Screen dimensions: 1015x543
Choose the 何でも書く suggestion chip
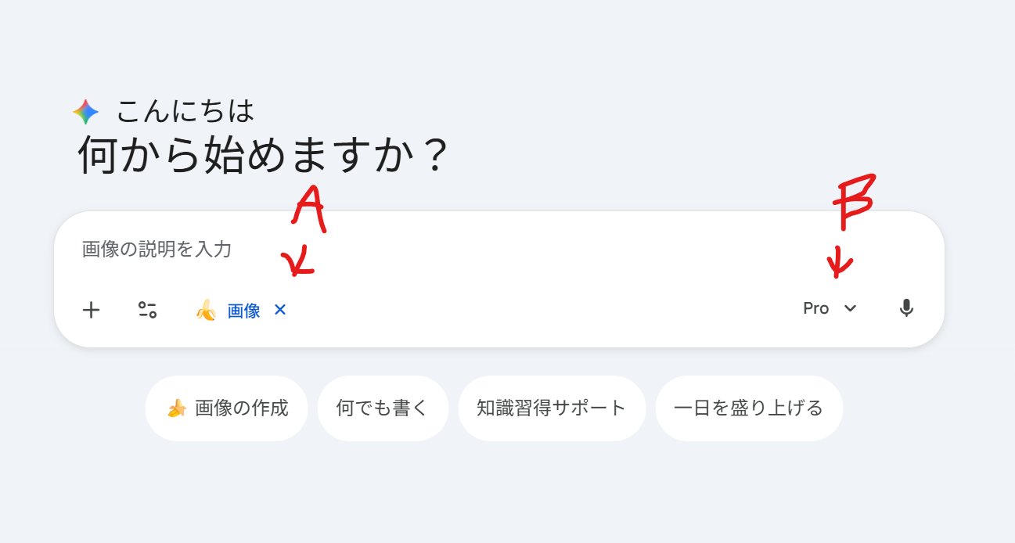pos(383,408)
